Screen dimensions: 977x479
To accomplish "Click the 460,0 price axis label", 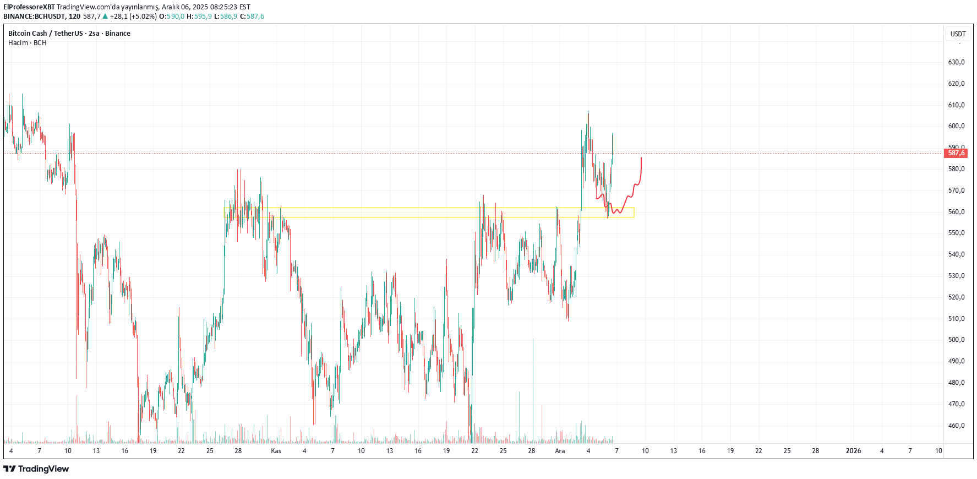I will (x=956, y=426).
